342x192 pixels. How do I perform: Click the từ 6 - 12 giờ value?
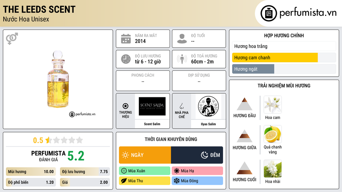[x=148, y=62]
